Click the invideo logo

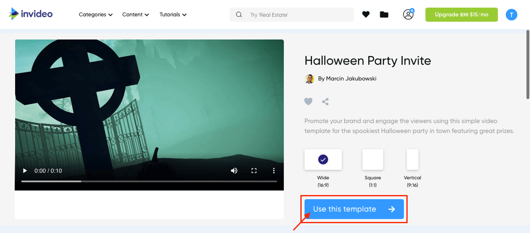coord(30,14)
